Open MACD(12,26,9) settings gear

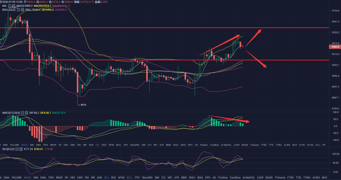[23, 113]
